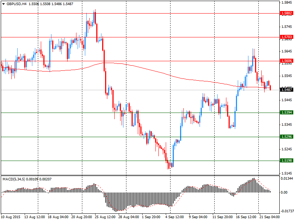The height and width of the screenshot is (220, 294).
Task: Click the 20 Aug 20:00 time label
Action: point(82,217)
